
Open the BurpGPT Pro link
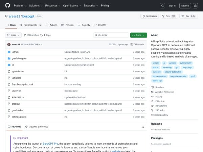[x=50, y=144]
